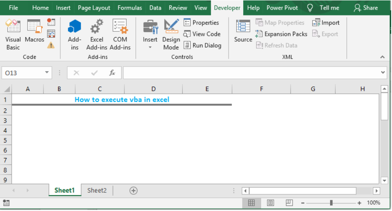Click inside the formula bar
Image resolution: width=392 pixels, height=211 pixels.
[x=251, y=73]
